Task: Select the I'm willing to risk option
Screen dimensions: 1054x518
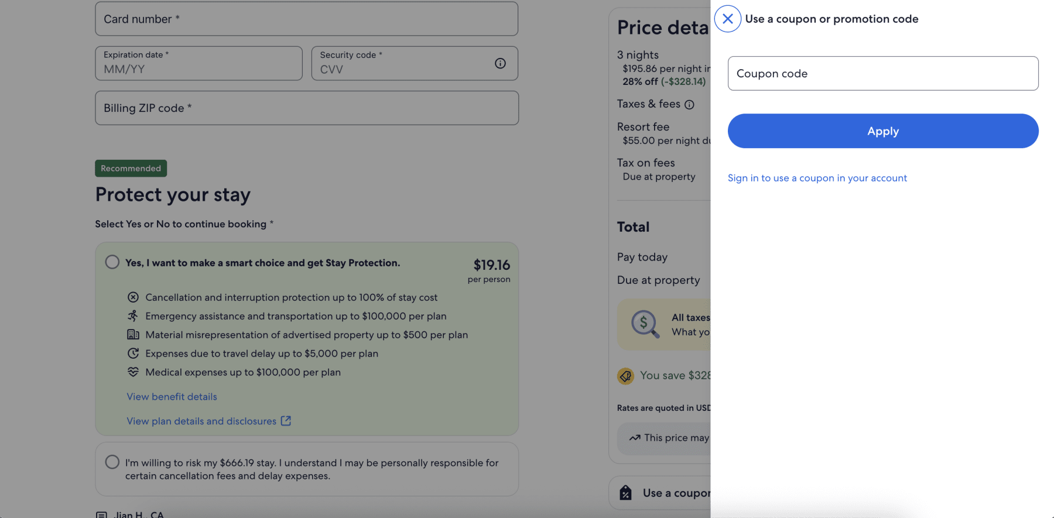Action: (x=112, y=462)
